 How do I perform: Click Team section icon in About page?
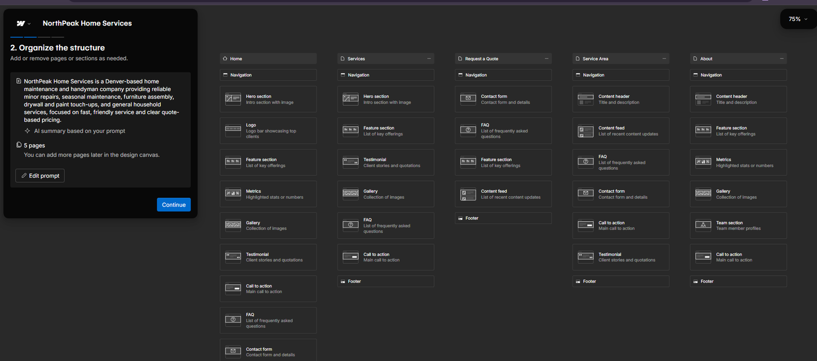(703, 225)
